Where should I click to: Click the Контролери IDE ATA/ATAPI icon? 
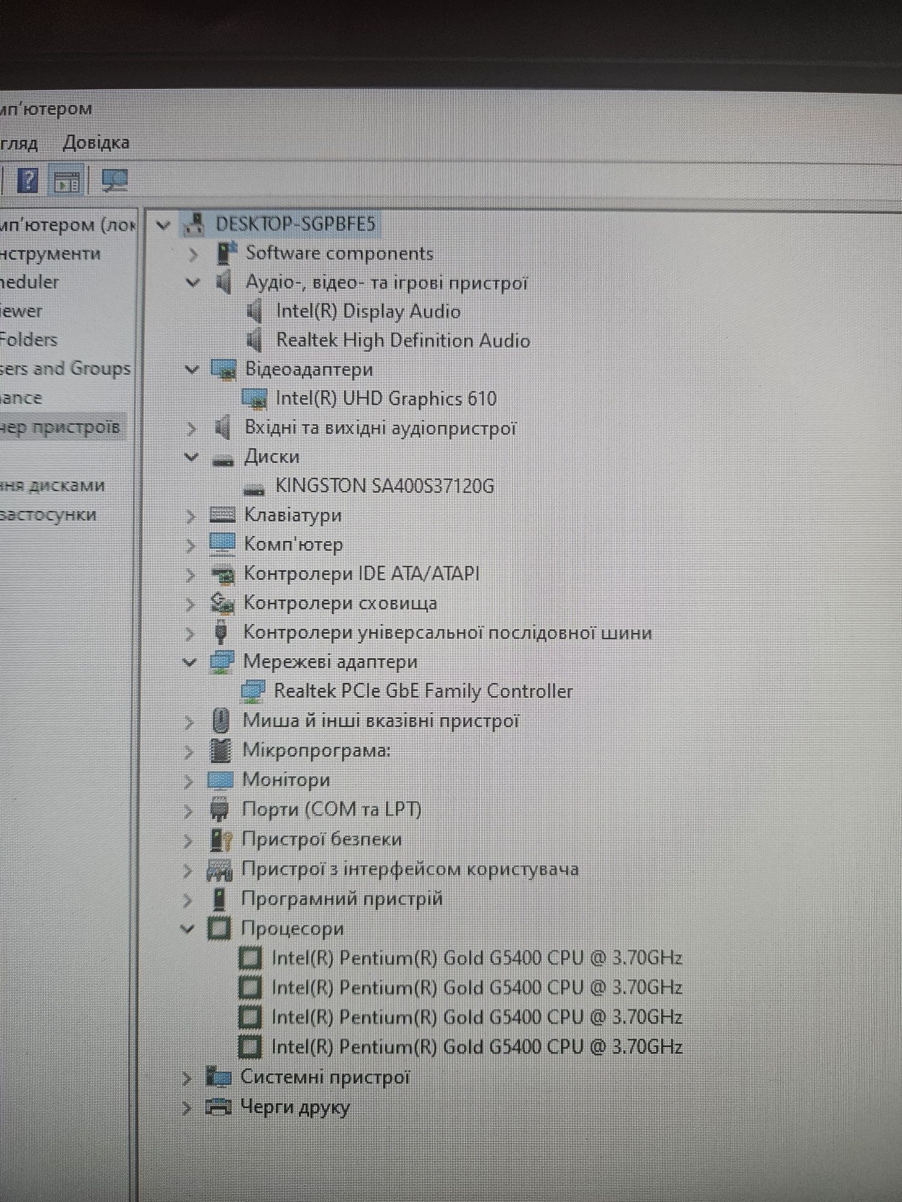pyautogui.click(x=222, y=575)
